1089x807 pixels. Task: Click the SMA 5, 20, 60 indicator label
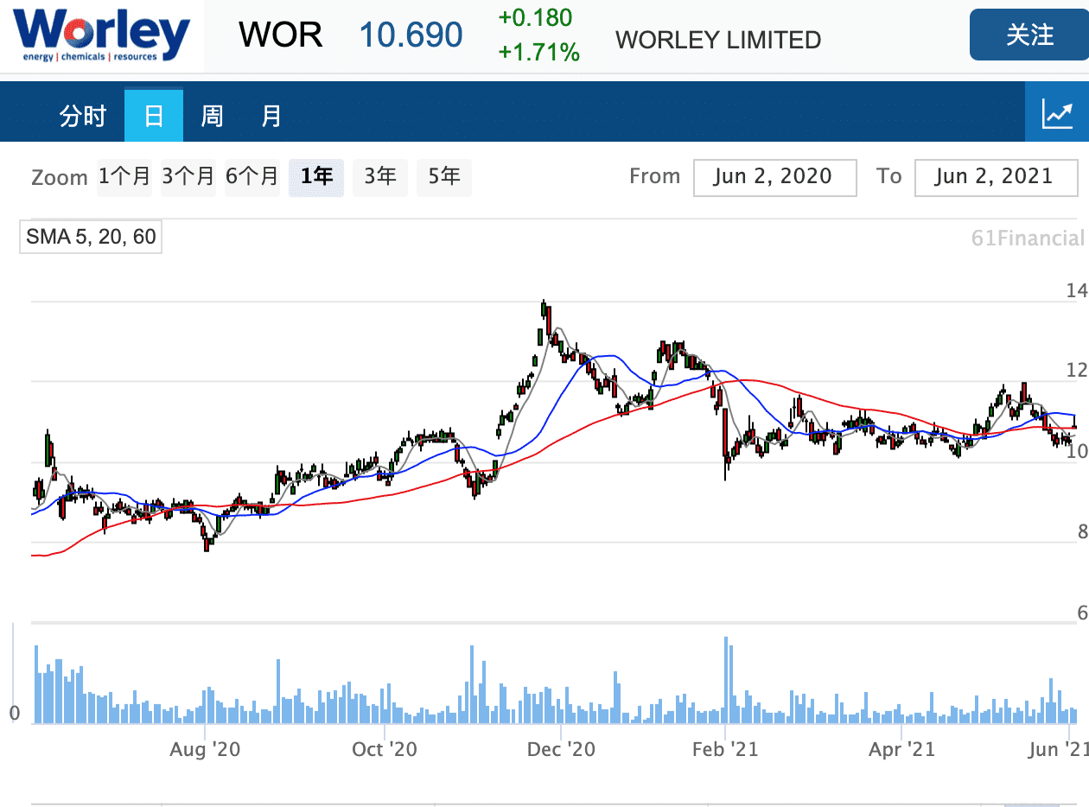[x=91, y=237]
